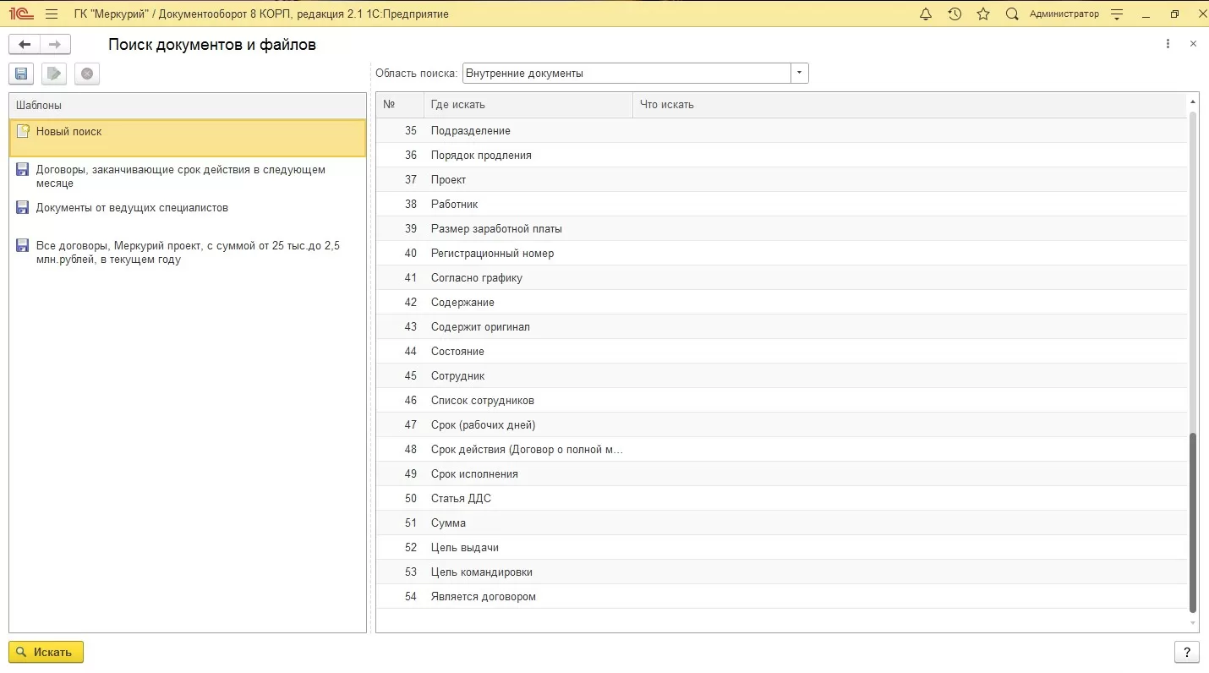Viewport: 1209px width, 673px height.
Task: Click the 'Администратор' user name
Action: point(1064,14)
